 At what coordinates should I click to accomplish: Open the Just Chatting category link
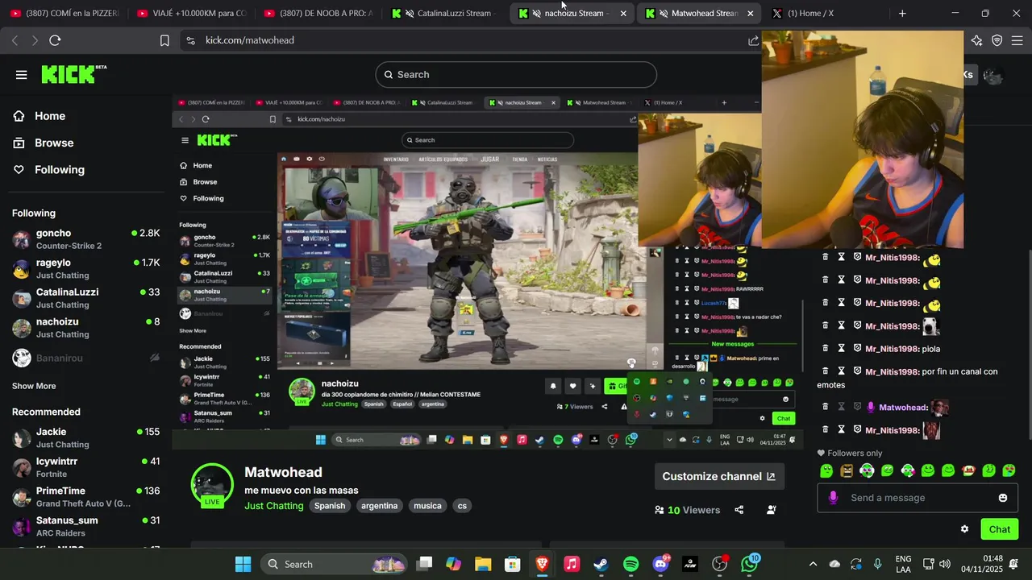[274, 506]
